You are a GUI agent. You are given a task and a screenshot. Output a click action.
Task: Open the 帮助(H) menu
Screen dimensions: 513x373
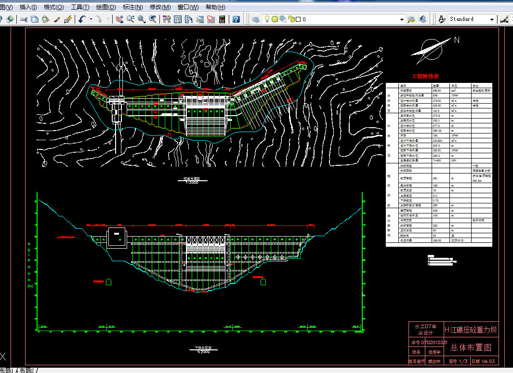(215, 7)
